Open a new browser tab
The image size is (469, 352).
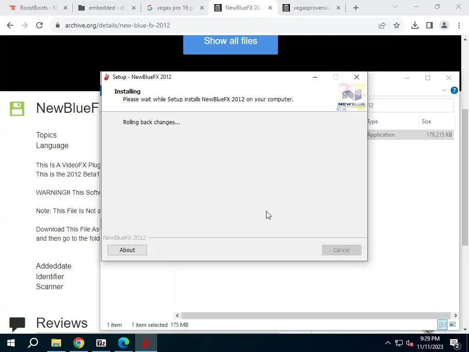355,8
